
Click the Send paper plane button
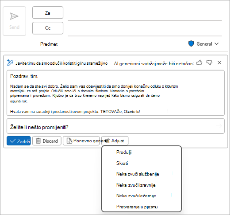(15, 21)
